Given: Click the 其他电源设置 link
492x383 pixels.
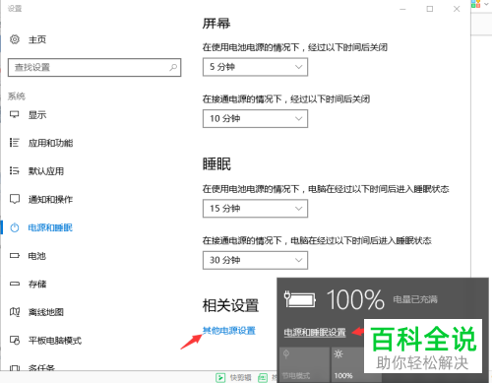Looking at the screenshot, I should click(229, 331).
